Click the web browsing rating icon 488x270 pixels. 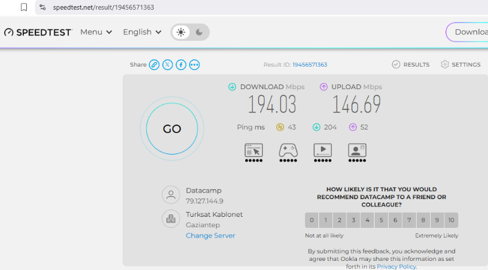coord(254,150)
